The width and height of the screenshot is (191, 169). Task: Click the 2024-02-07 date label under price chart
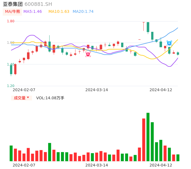(x=24, y=90)
